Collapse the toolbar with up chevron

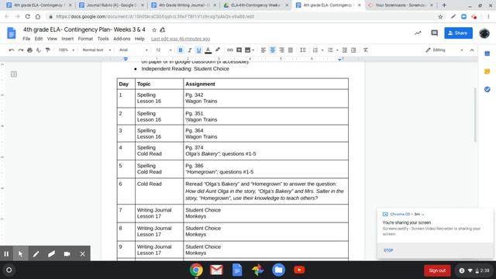click(472, 50)
